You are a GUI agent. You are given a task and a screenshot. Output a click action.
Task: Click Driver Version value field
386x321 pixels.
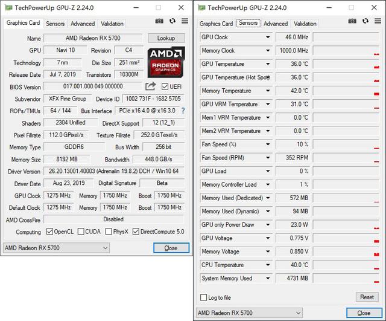(x=114, y=171)
